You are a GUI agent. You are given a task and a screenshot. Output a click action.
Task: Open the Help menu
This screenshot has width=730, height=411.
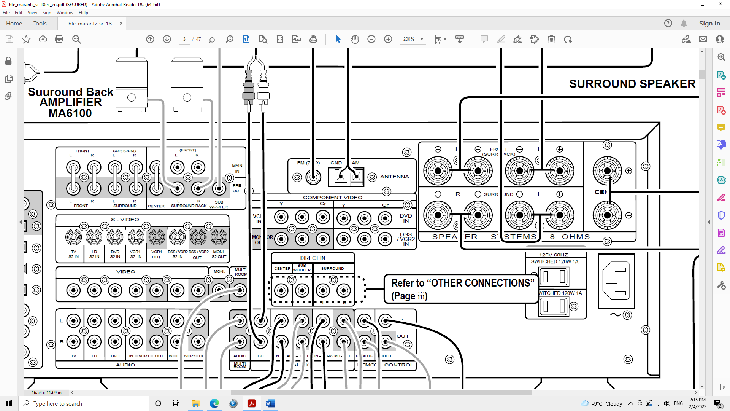(83, 13)
